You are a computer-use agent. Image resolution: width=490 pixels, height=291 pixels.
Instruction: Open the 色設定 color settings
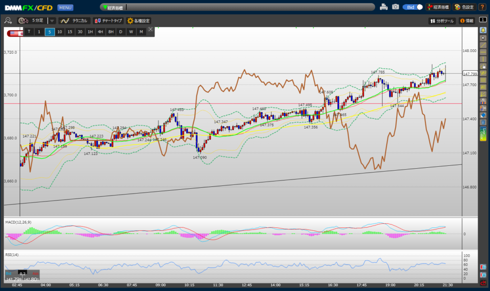click(x=464, y=7)
